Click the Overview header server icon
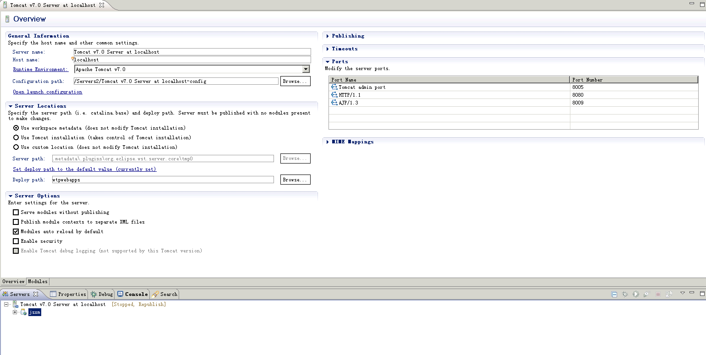Screen dimensions: 706x355 click(7, 19)
